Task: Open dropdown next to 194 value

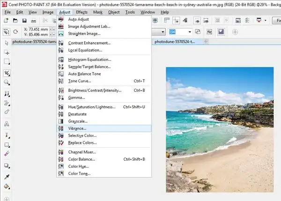Action: tap(190, 32)
